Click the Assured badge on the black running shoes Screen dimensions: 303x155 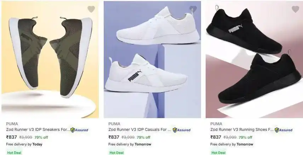tap(284, 130)
